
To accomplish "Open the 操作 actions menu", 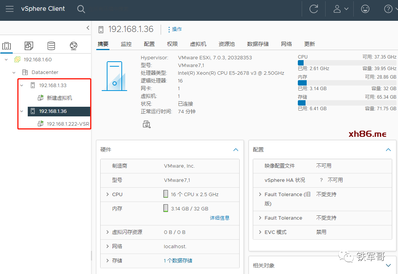I will pyautogui.click(x=175, y=29).
